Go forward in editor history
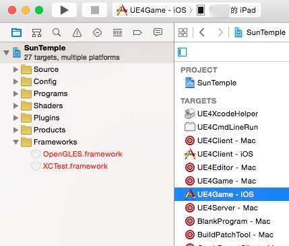This screenshot has width=289, height=246. (x=220, y=32)
